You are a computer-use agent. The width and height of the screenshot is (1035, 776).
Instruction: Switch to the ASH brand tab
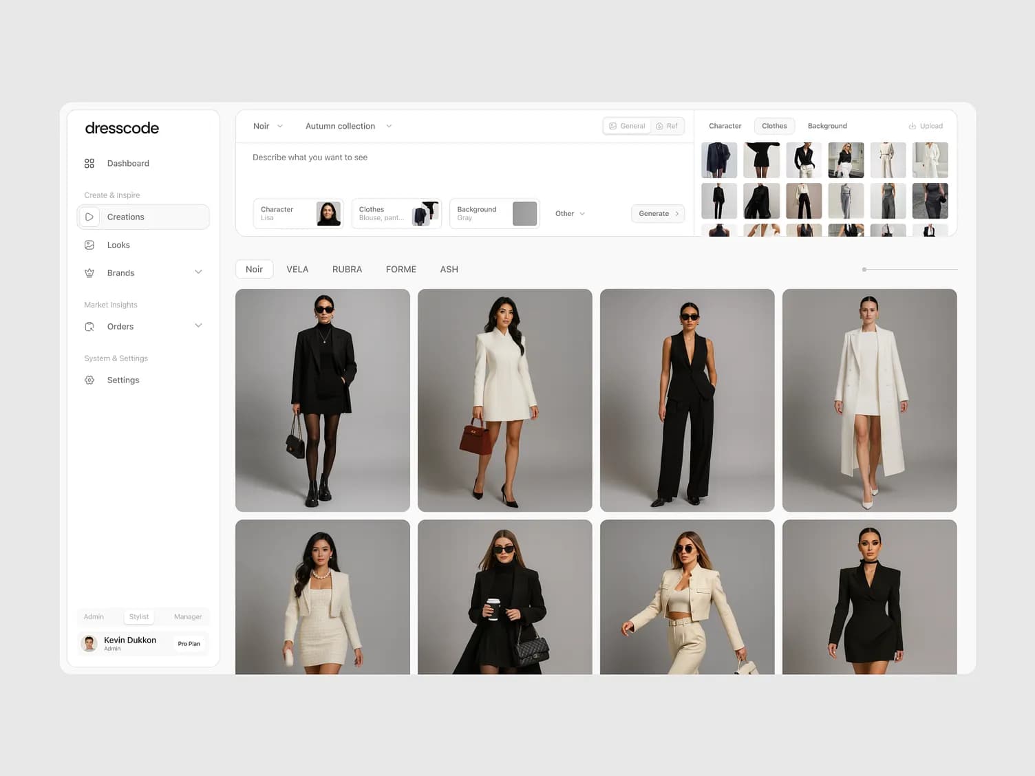[x=449, y=269]
